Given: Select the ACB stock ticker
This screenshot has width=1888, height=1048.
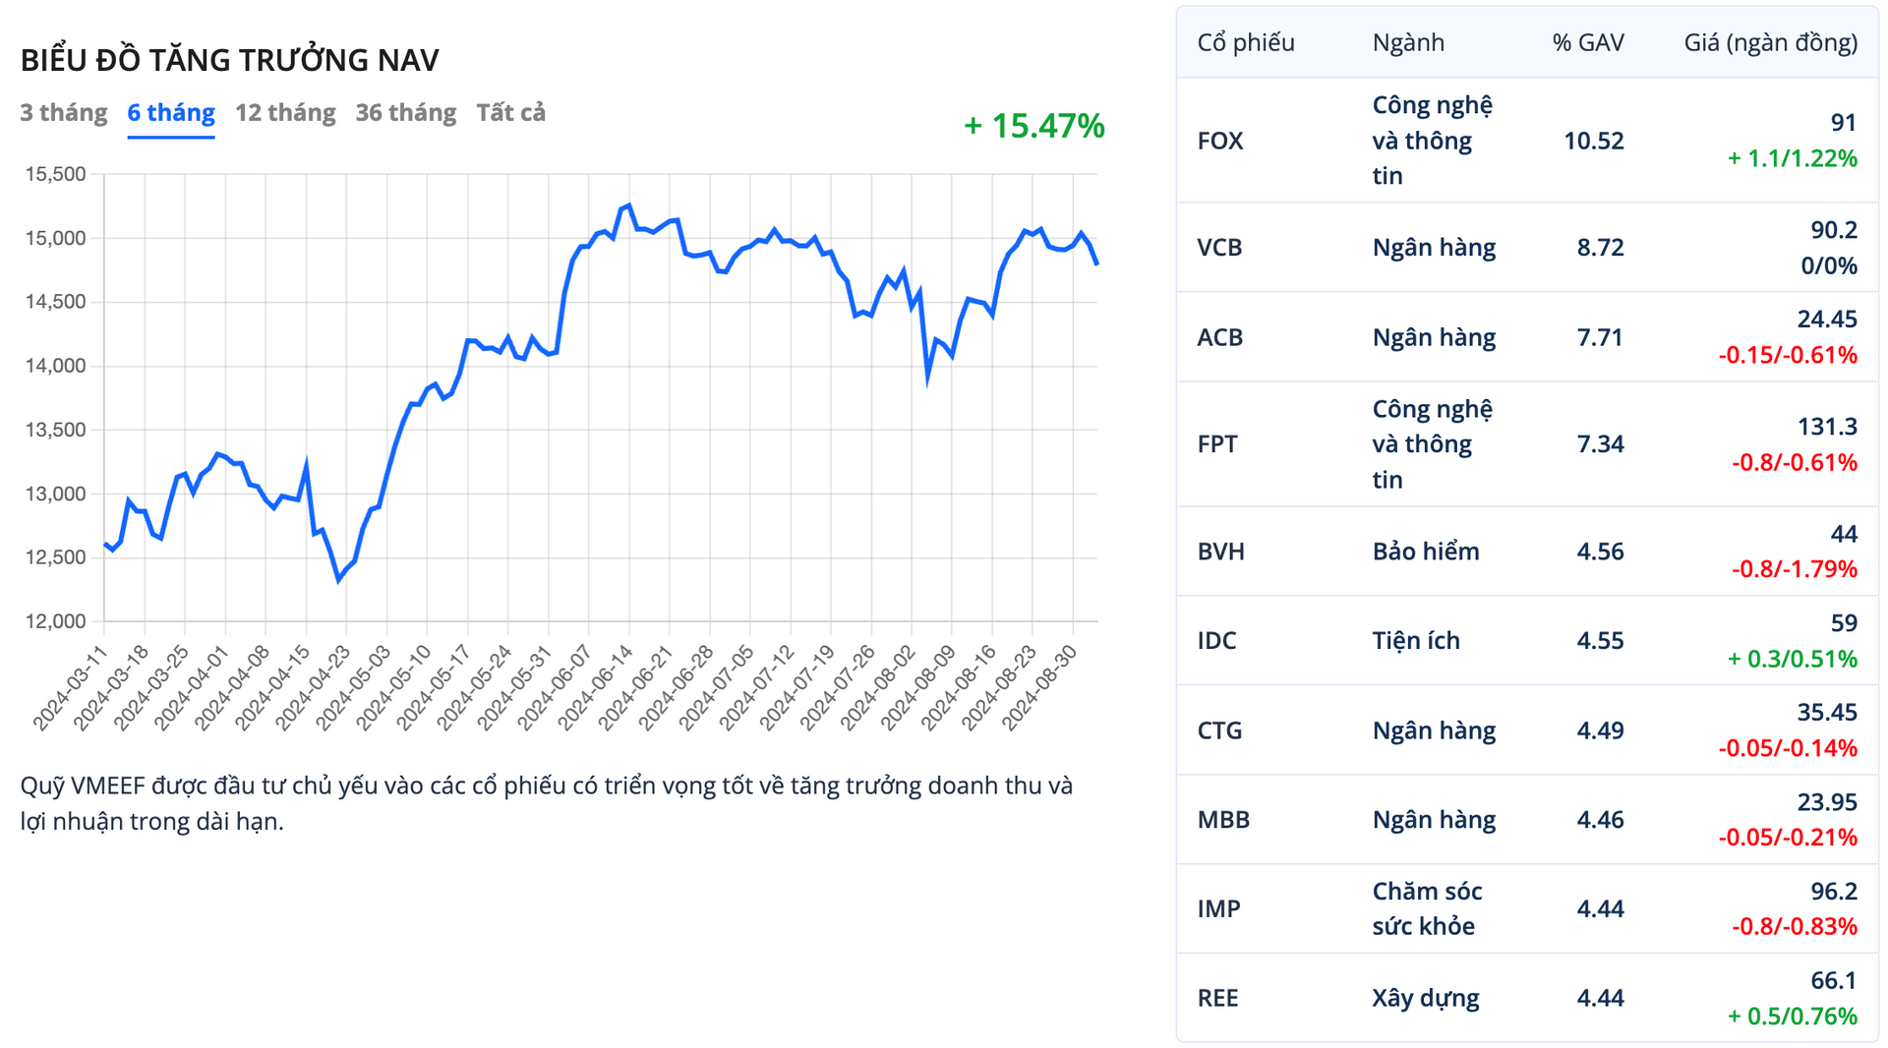Looking at the screenshot, I should pos(1219,337).
